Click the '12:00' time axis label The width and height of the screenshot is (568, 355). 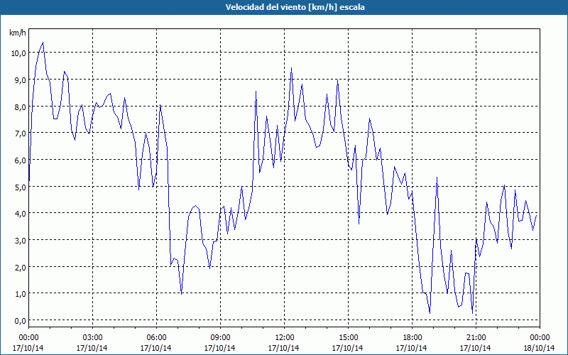(x=285, y=338)
